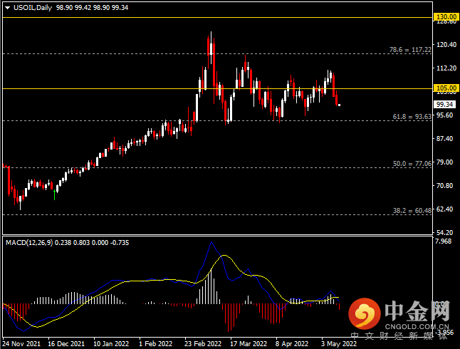
Task: Click the 3 May 2022 date marker
Action: (x=339, y=342)
